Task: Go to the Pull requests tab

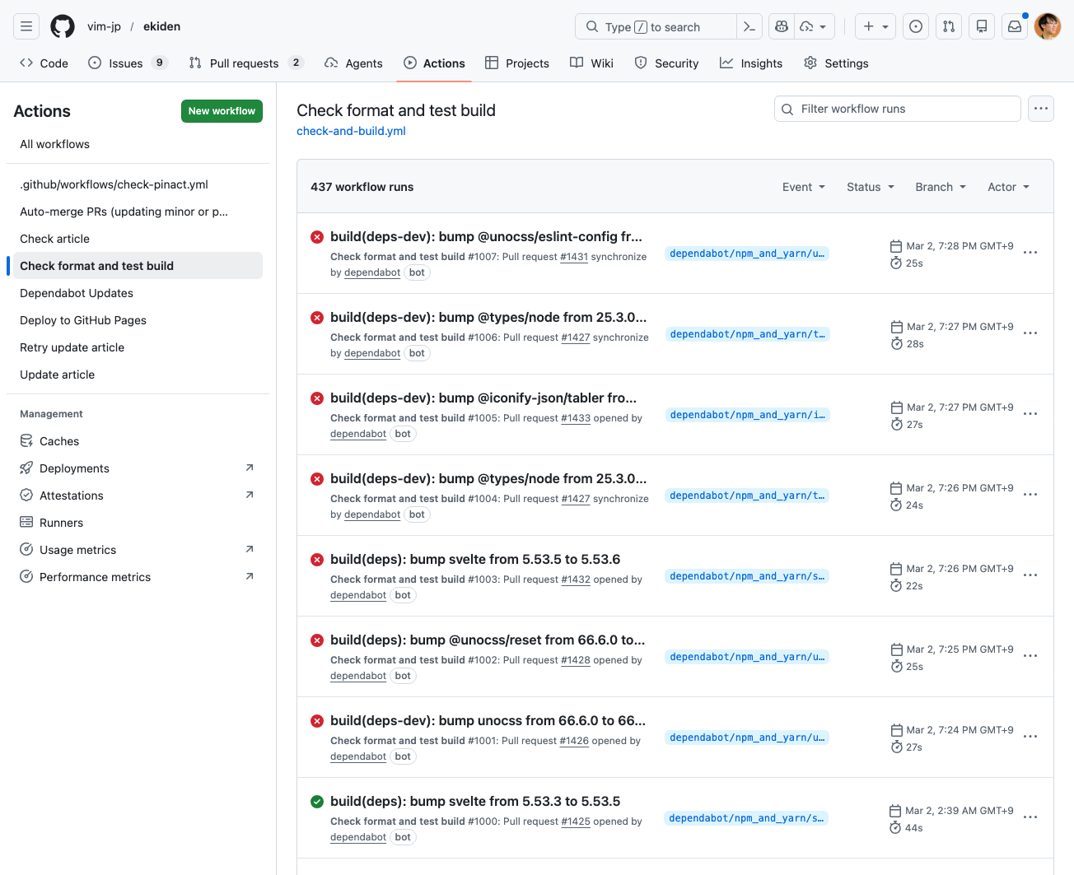Action: coord(245,63)
